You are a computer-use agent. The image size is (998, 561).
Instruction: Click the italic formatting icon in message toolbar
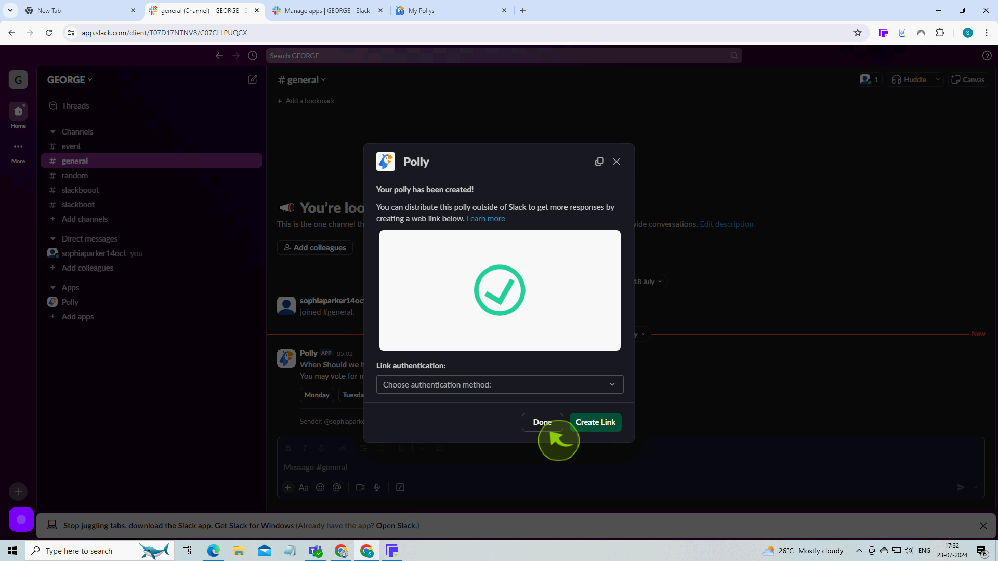click(x=304, y=448)
